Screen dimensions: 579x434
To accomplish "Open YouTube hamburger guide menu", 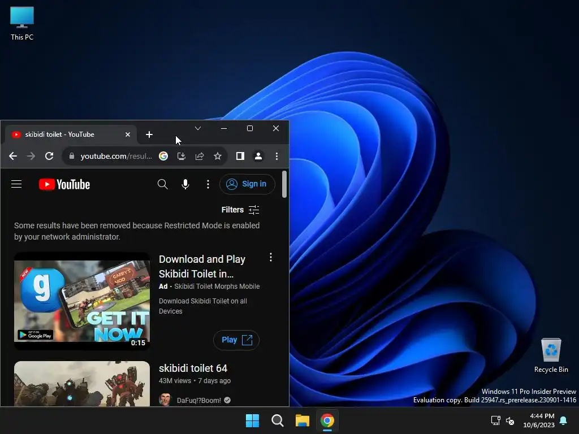I will click(16, 184).
